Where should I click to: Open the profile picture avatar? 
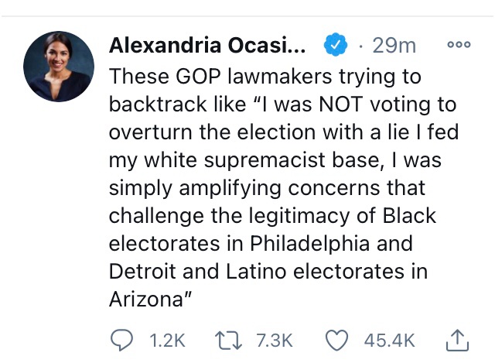[59, 67]
